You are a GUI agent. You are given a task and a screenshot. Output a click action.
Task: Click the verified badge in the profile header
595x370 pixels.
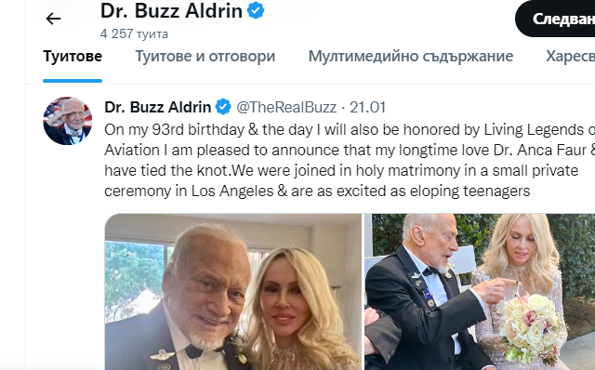click(256, 10)
